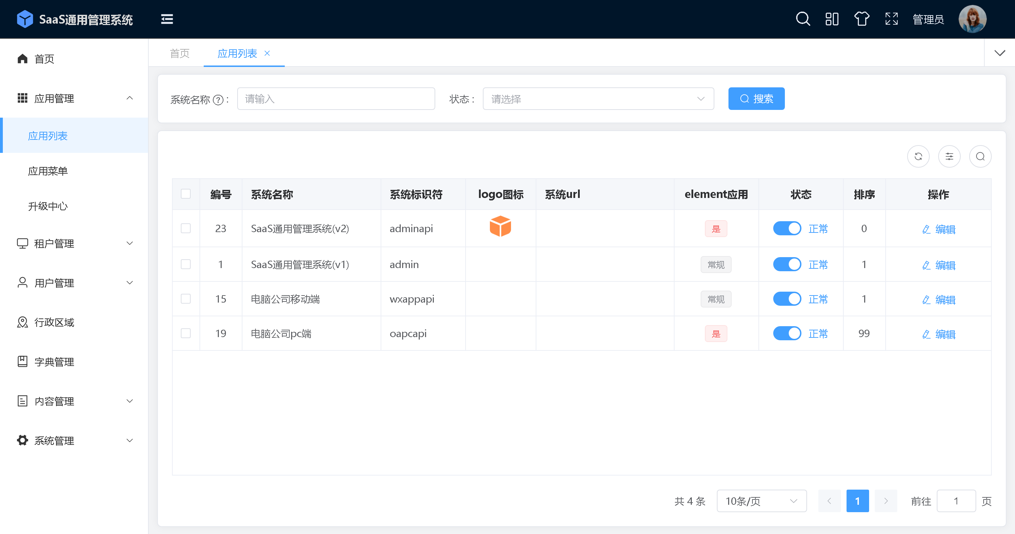Open 行政区域 in the sidebar
This screenshot has width=1015, height=534.
point(75,322)
